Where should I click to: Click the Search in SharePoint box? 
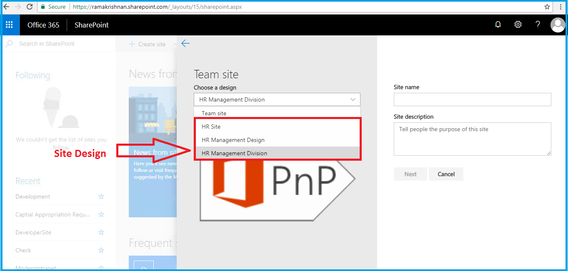pos(58,44)
